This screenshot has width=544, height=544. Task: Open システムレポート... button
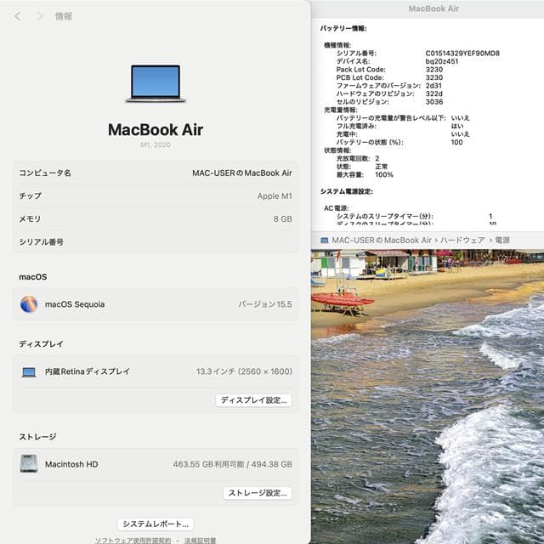(156, 524)
